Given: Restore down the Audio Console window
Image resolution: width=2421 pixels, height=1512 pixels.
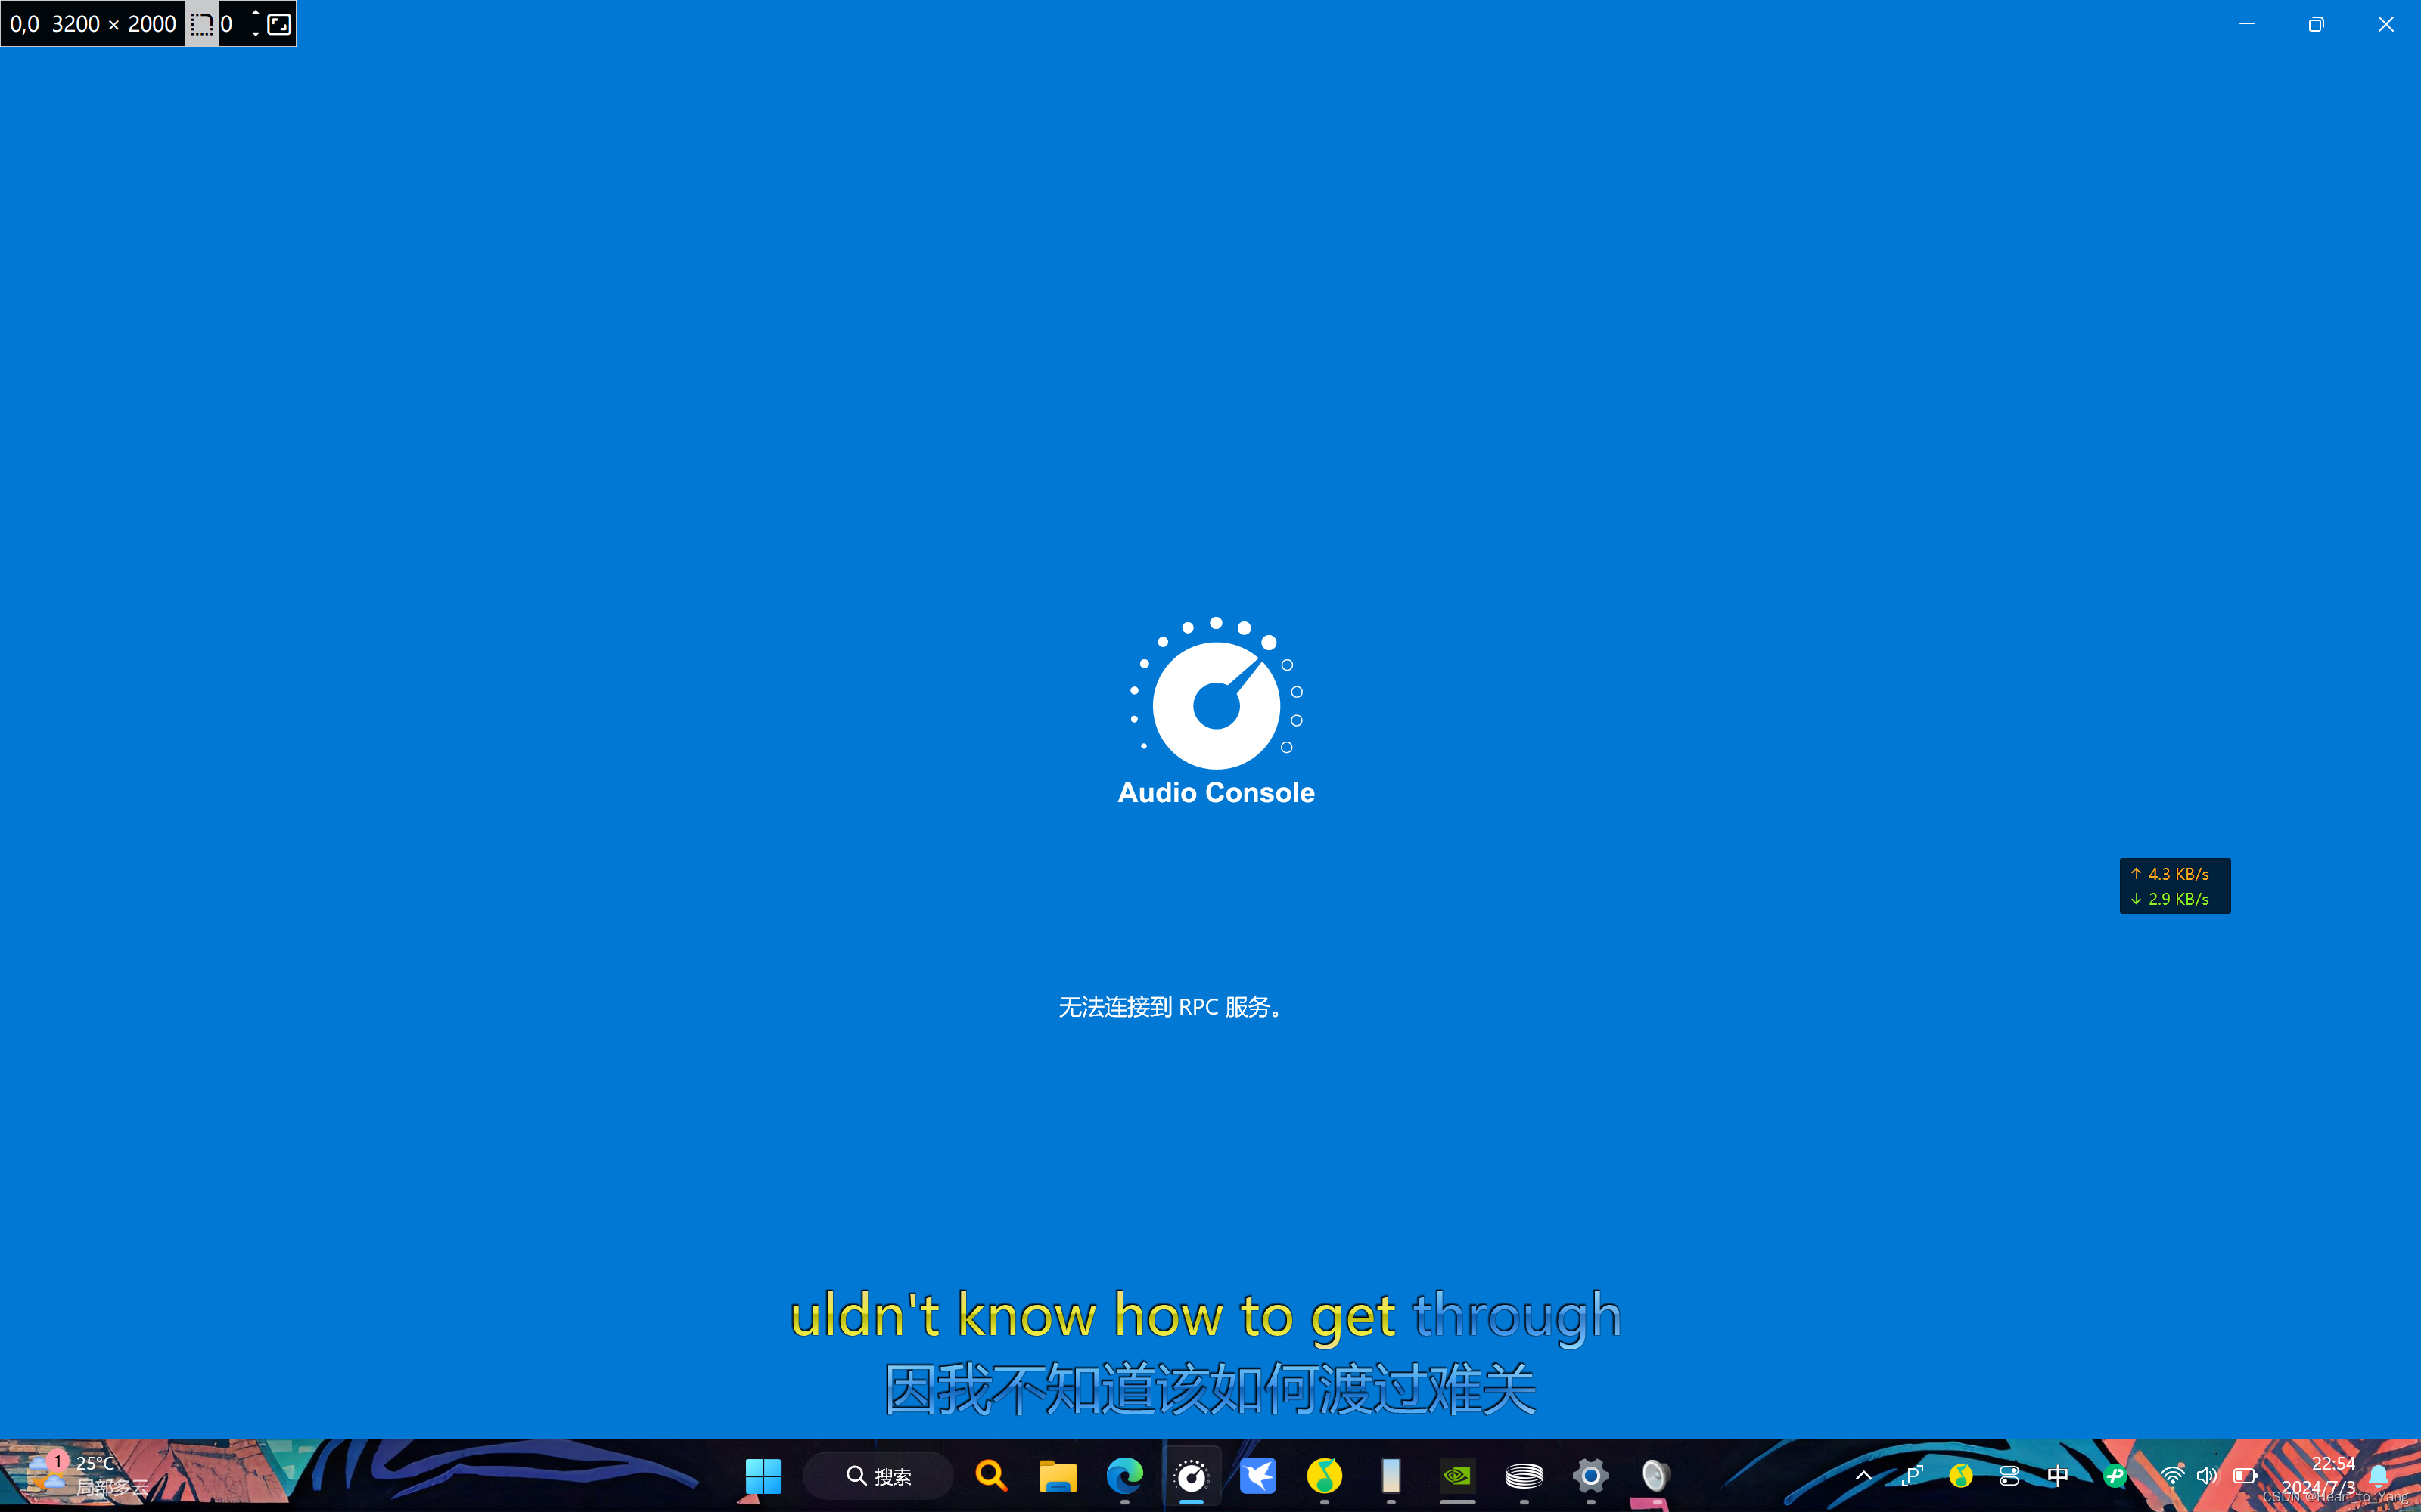Looking at the screenshot, I should pyautogui.click(x=2316, y=24).
